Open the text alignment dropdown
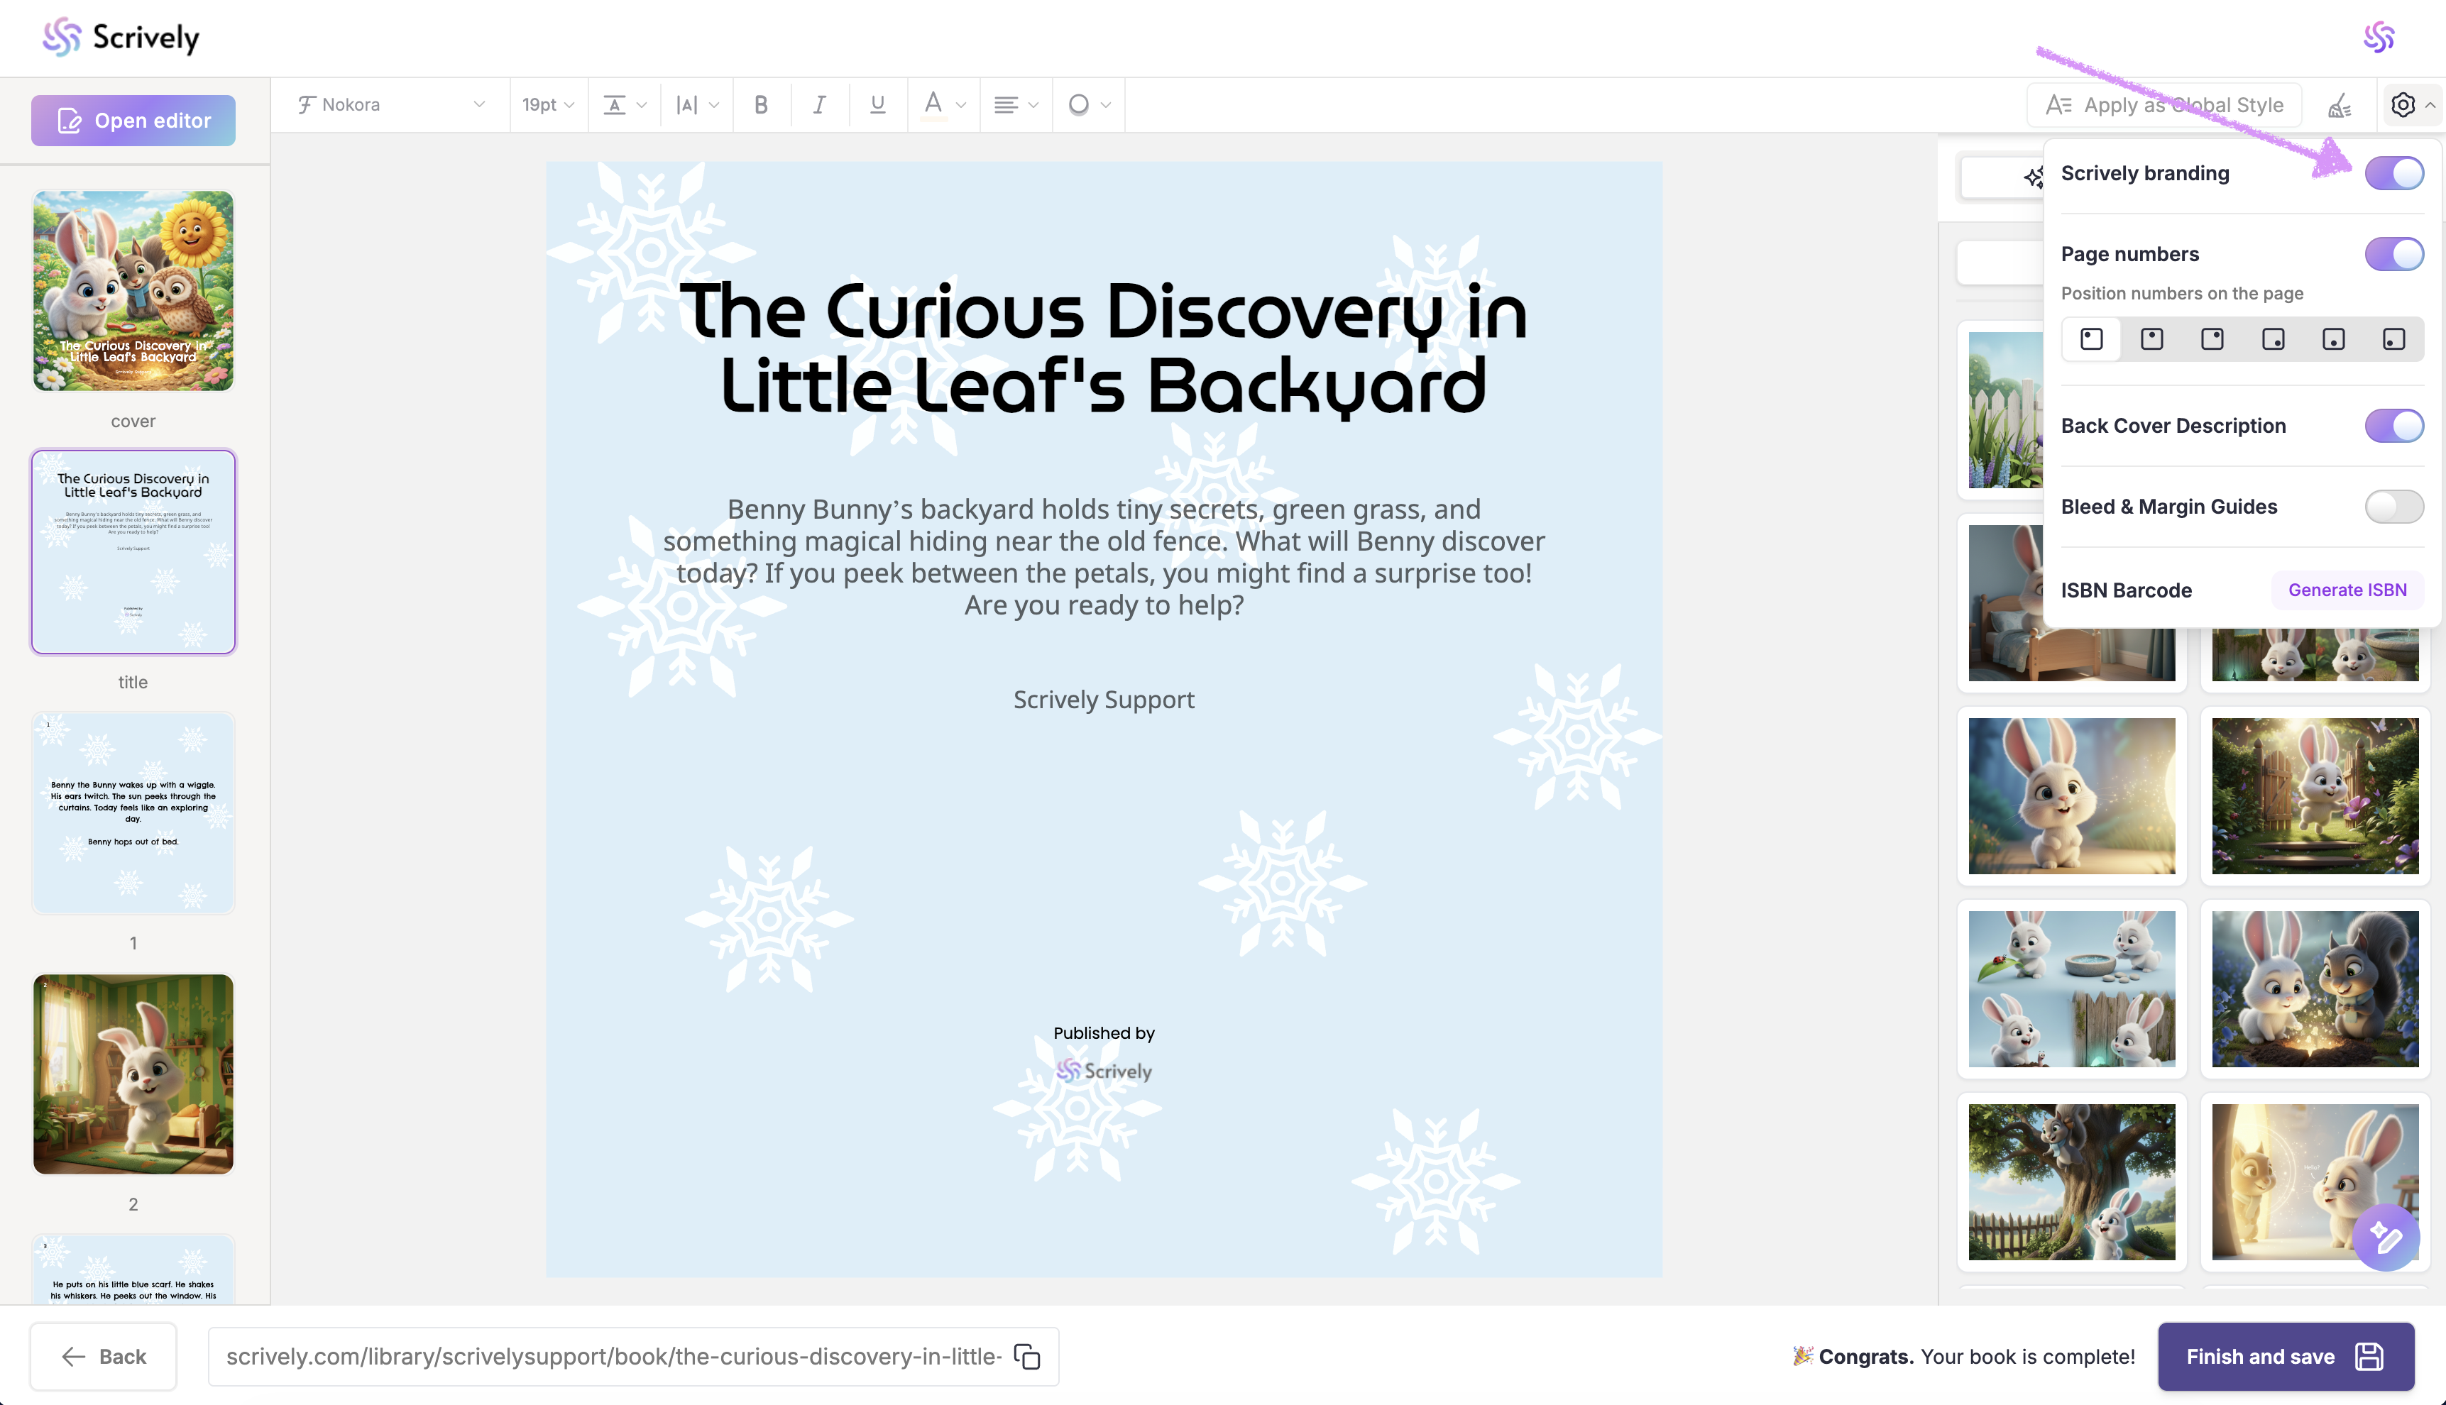This screenshot has width=2446, height=1405. click(1016, 104)
